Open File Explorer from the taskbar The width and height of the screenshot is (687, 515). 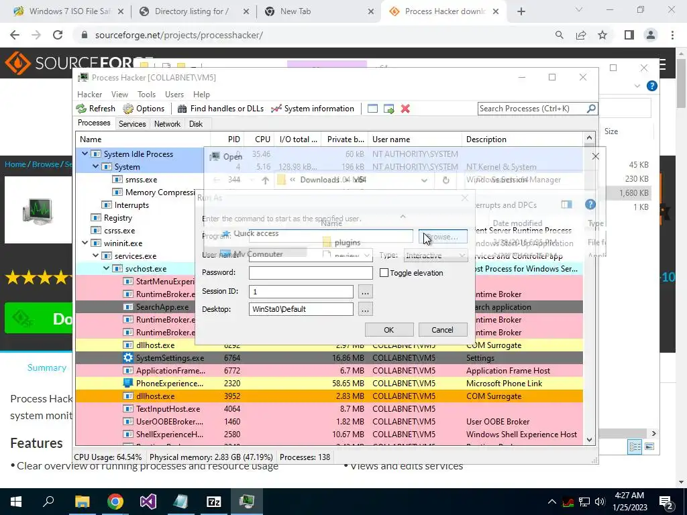coord(82,502)
